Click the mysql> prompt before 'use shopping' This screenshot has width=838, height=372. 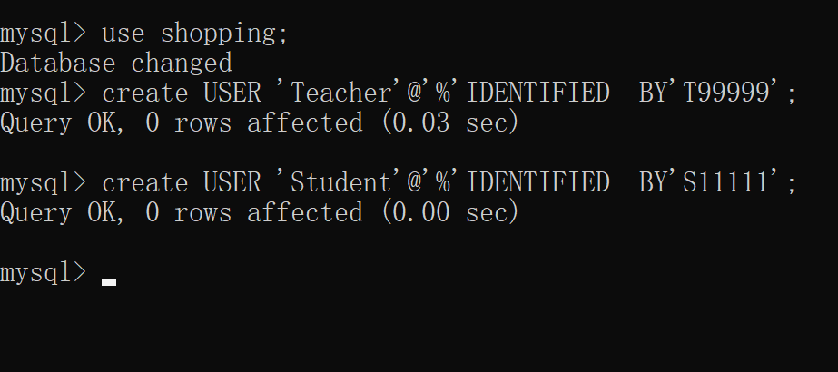tap(44, 34)
